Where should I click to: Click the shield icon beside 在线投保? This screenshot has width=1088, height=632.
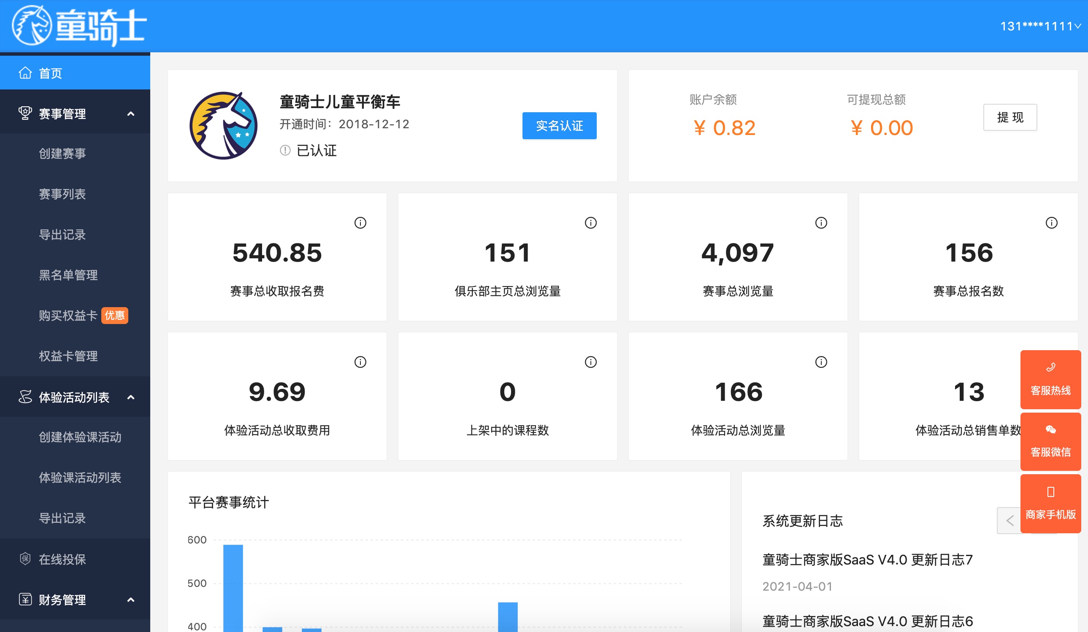point(25,559)
